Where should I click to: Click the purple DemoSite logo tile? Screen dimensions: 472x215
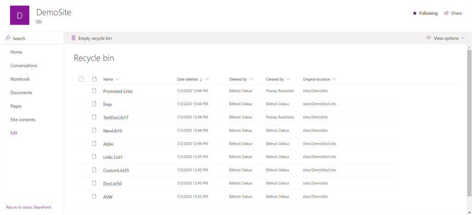tap(19, 15)
